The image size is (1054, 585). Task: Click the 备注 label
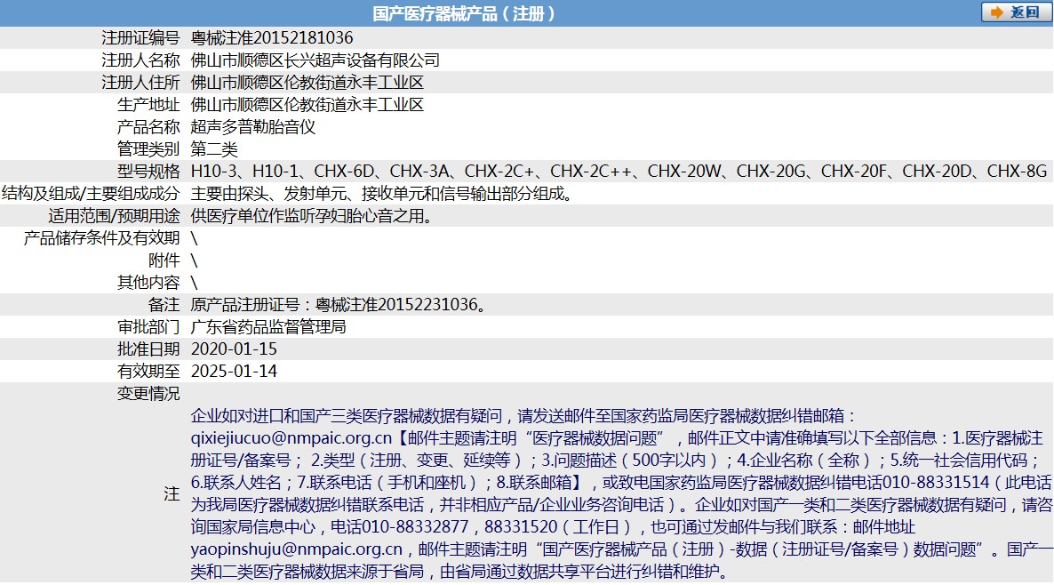tap(164, 305)
